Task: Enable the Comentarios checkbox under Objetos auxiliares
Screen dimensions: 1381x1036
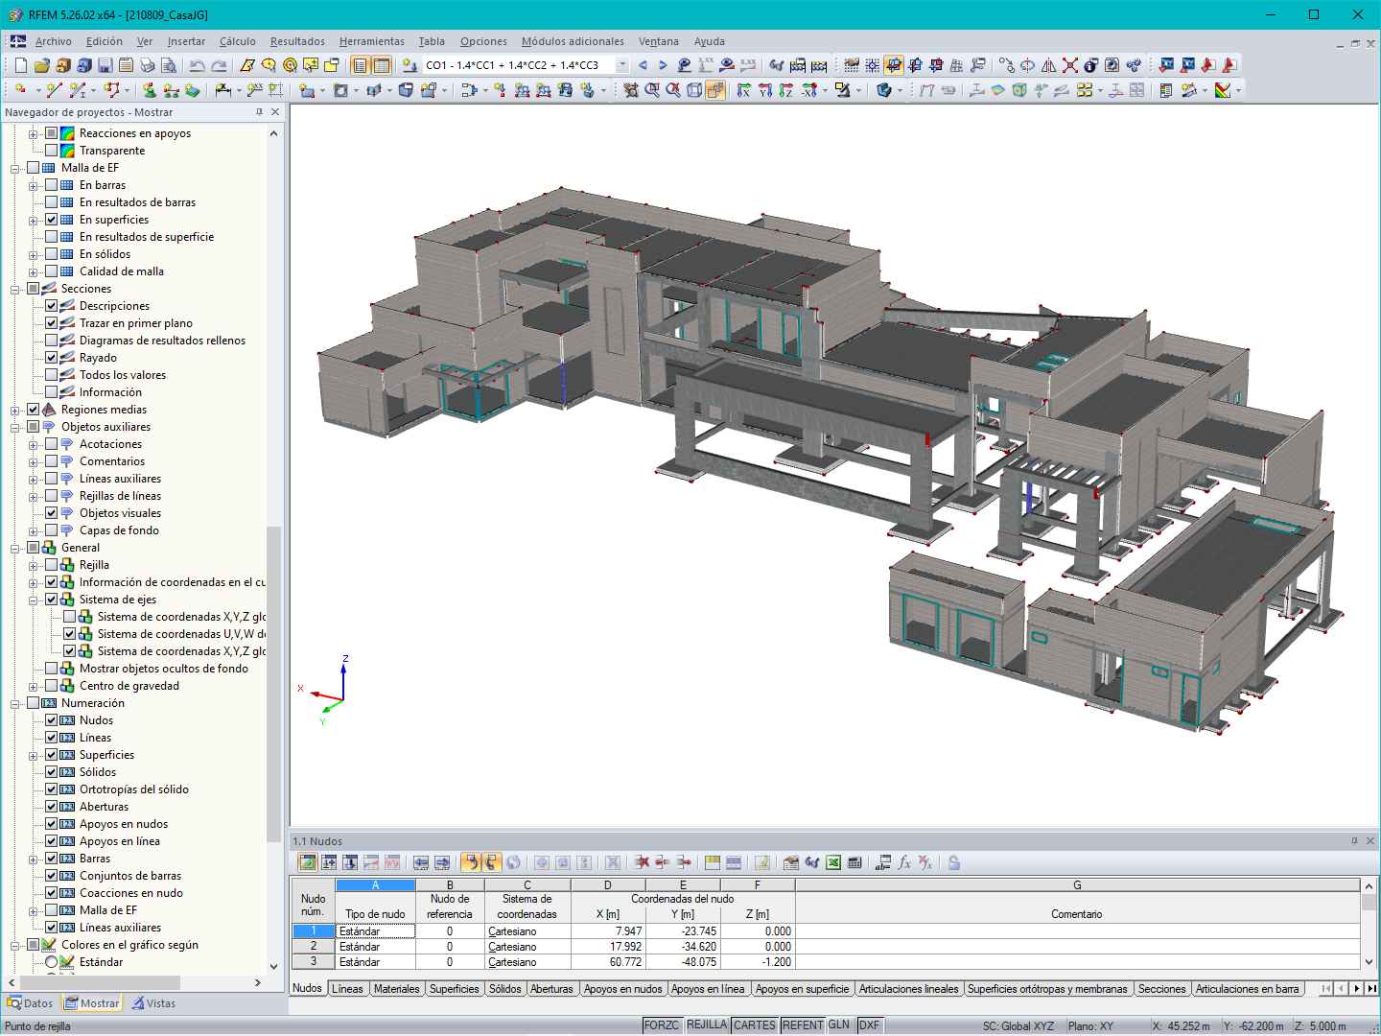Action: pyautogui.click(x=52, y=460)
